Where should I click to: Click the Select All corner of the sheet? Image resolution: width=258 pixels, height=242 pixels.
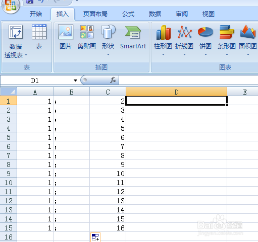click(x=9, y=92)
